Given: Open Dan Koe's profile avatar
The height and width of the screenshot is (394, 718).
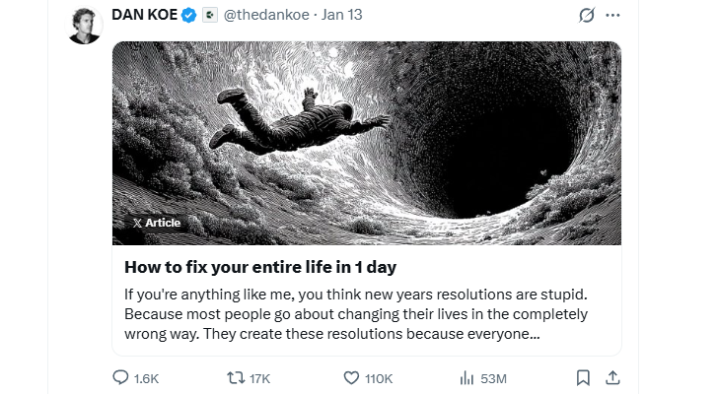Looking at the screenshot, I should [x=86, y=24].
